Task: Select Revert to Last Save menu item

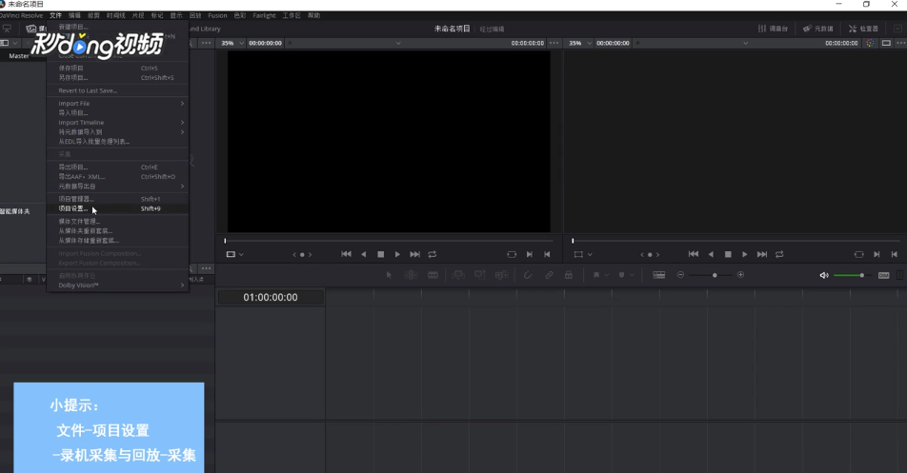Action: pos(117,90)
